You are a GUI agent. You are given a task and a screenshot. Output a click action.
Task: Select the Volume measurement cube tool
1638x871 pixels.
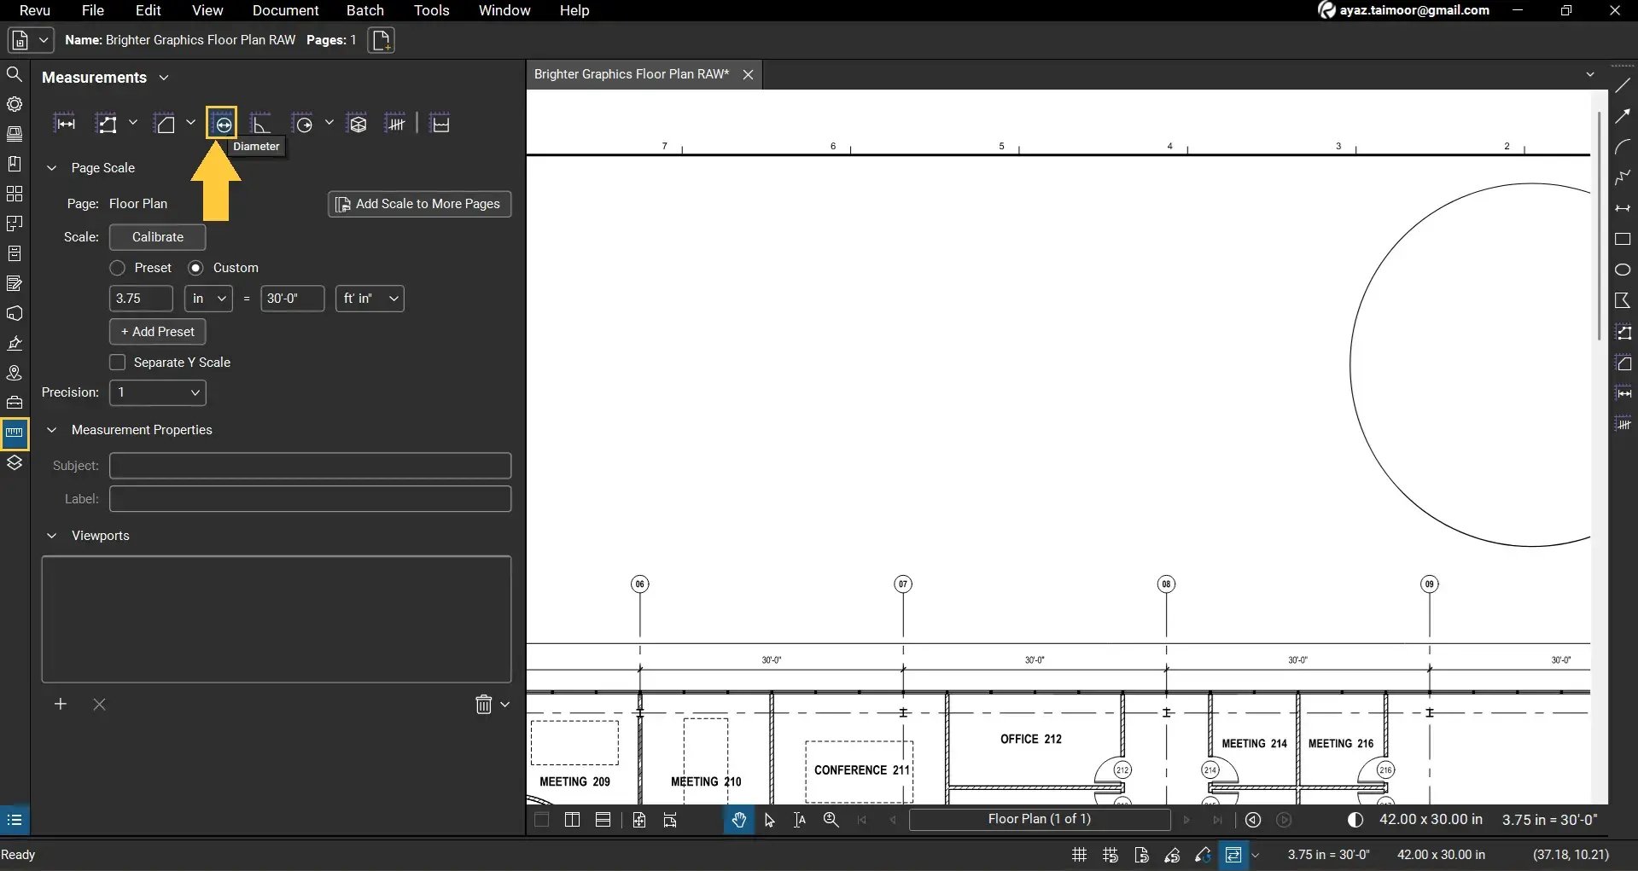(358, 123)
